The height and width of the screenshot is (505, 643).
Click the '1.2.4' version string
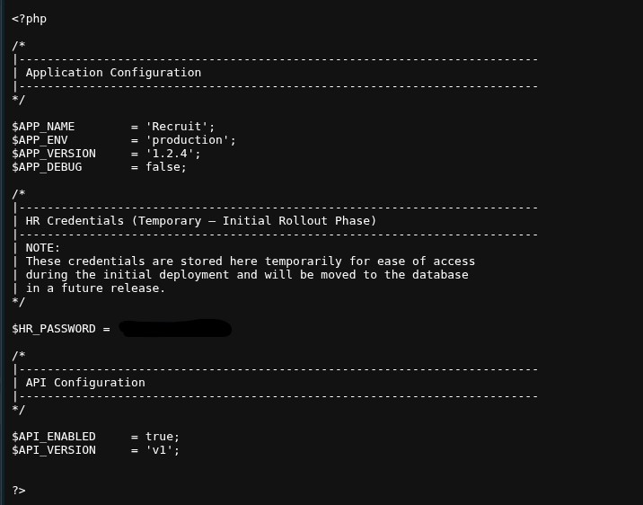click(170, 154)
